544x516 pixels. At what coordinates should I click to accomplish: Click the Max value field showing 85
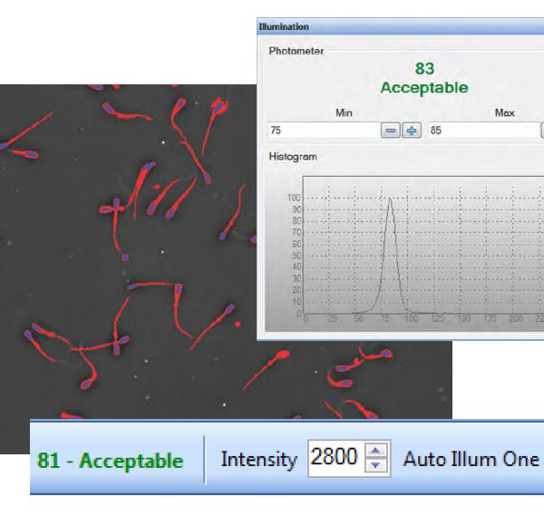tap(481, 131)
